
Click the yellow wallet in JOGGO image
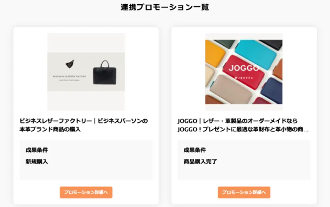215,53
